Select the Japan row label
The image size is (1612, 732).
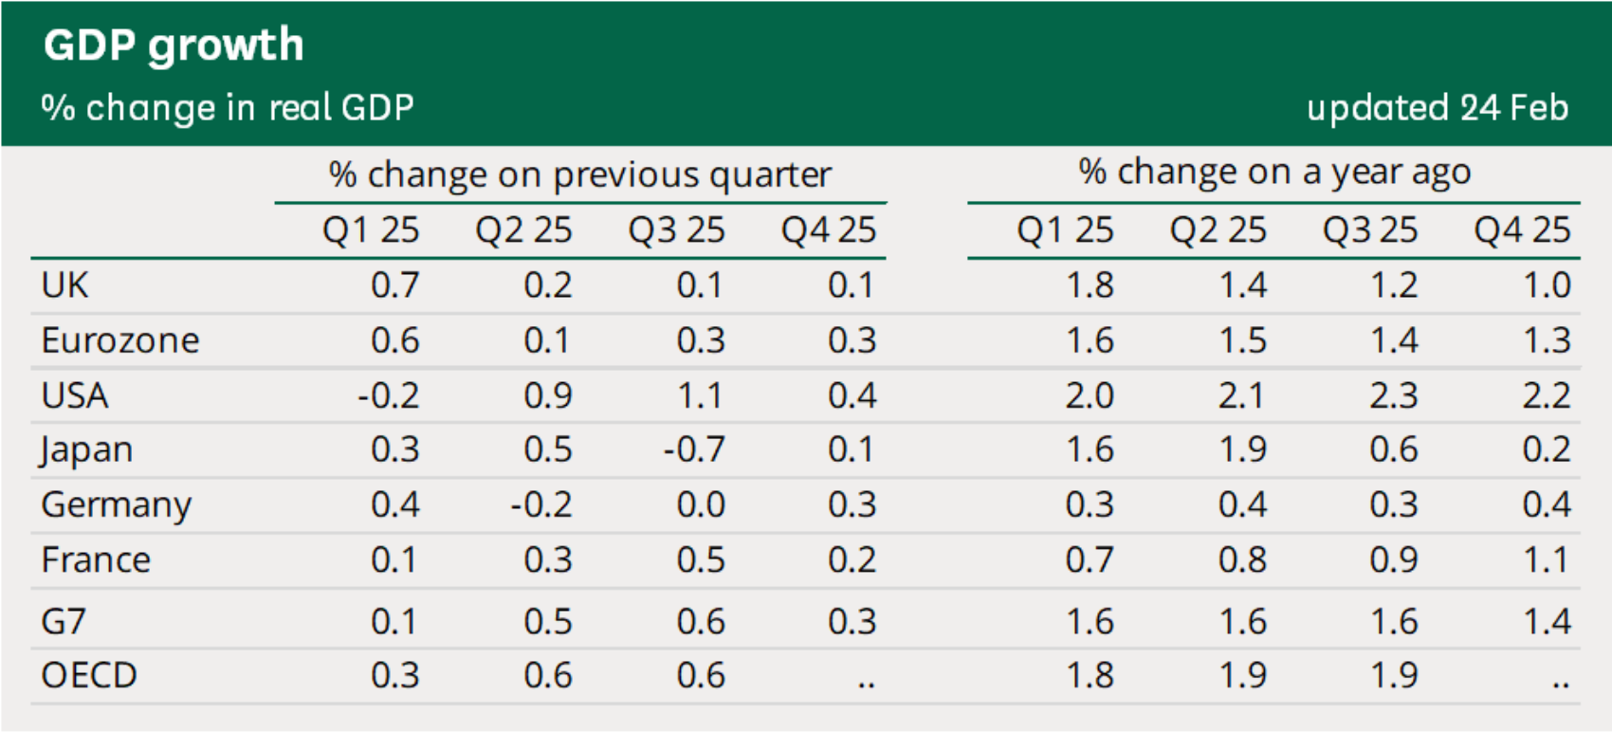[x=86, y=450]
